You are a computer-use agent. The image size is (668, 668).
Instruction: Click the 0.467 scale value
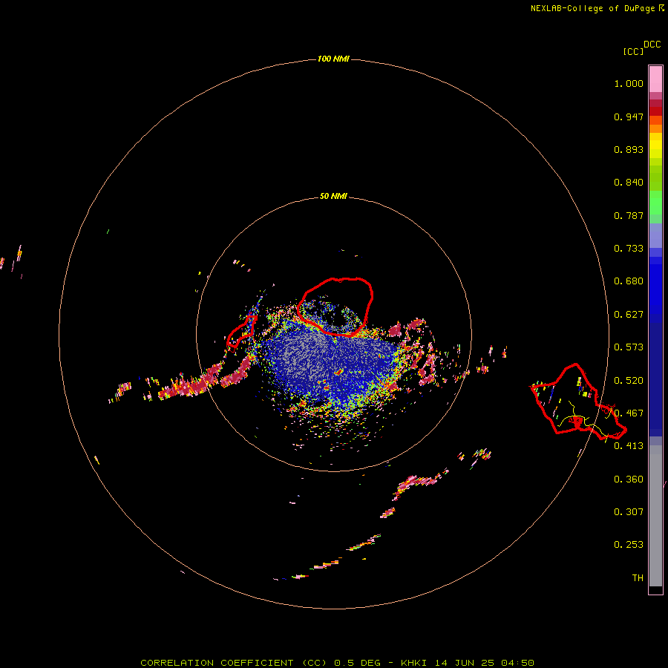pos(629,413)
